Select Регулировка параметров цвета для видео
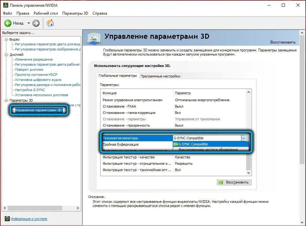The width and height of the screenshot is (306, 226). point(47,44)
